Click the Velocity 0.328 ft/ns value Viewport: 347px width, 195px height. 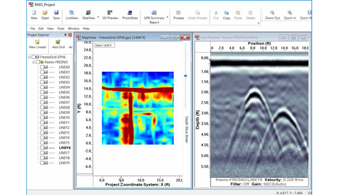point(293,180)
